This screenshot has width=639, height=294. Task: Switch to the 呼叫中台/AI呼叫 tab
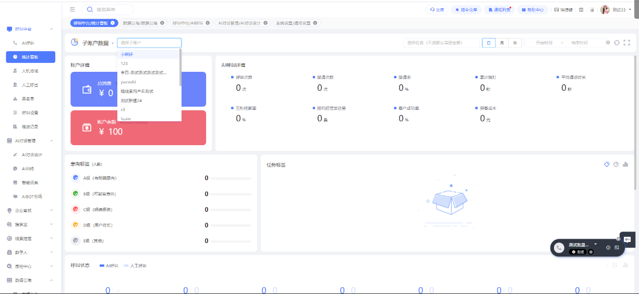(x=189, y=23)
